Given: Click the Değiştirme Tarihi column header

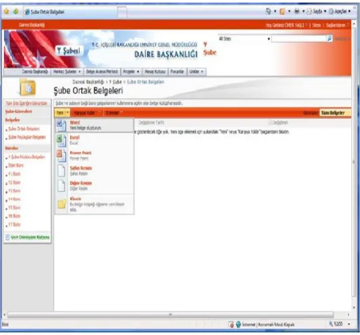Looking at the screenshot, I should point(151,122).
